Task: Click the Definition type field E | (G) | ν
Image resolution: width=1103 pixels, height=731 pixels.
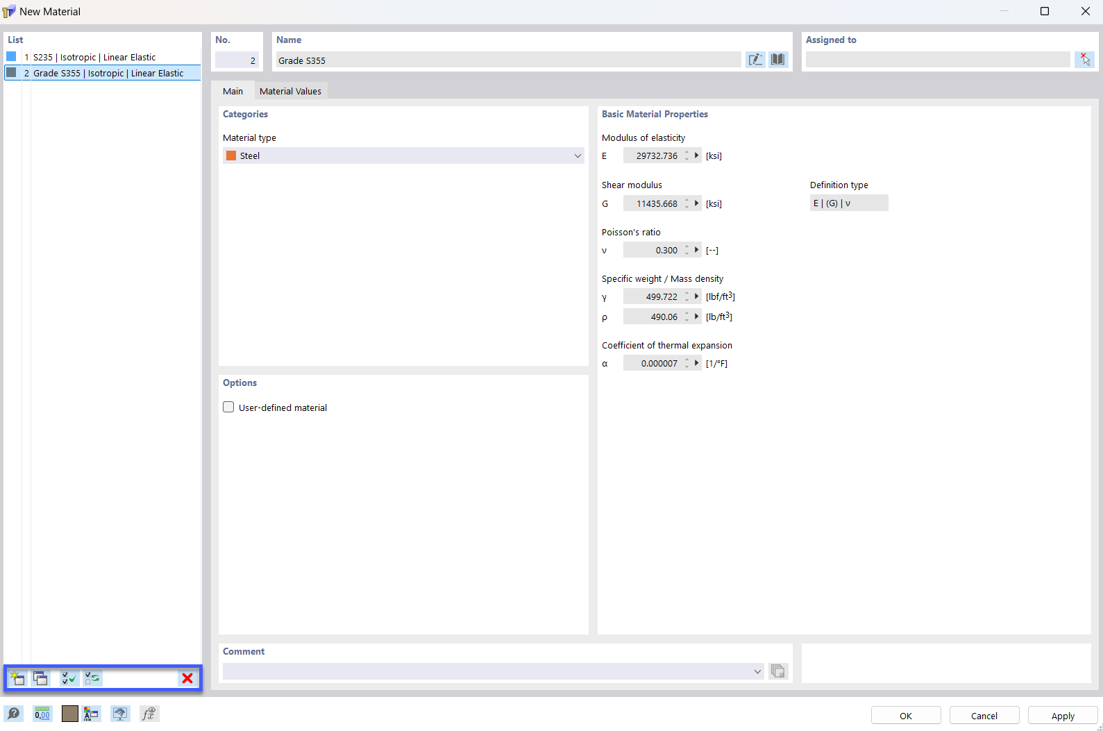Action: [x=849, y=203]
